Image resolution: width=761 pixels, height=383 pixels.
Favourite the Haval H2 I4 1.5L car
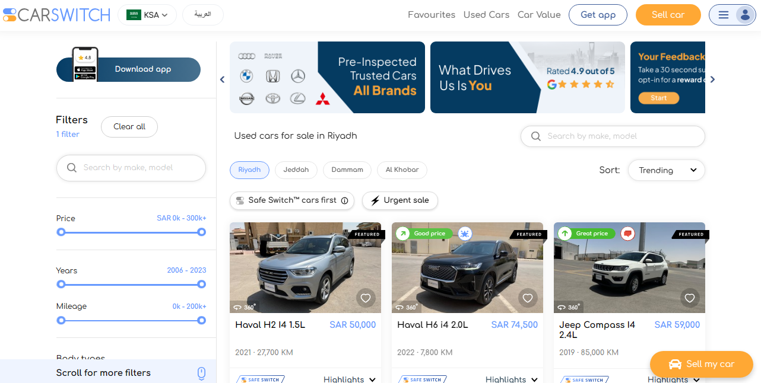[x=366, y=298]
